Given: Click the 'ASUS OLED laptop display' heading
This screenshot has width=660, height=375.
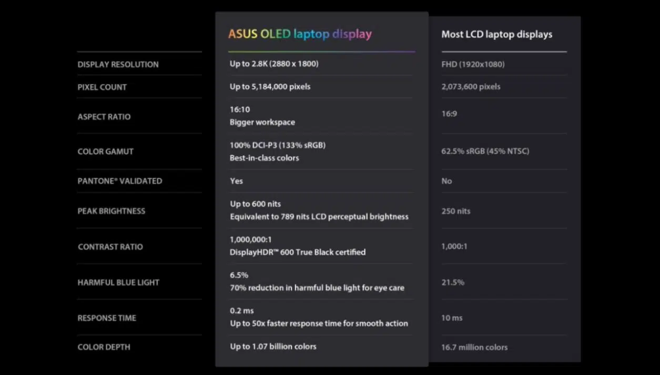Looking at the screenshot, I should click(300, 34).
